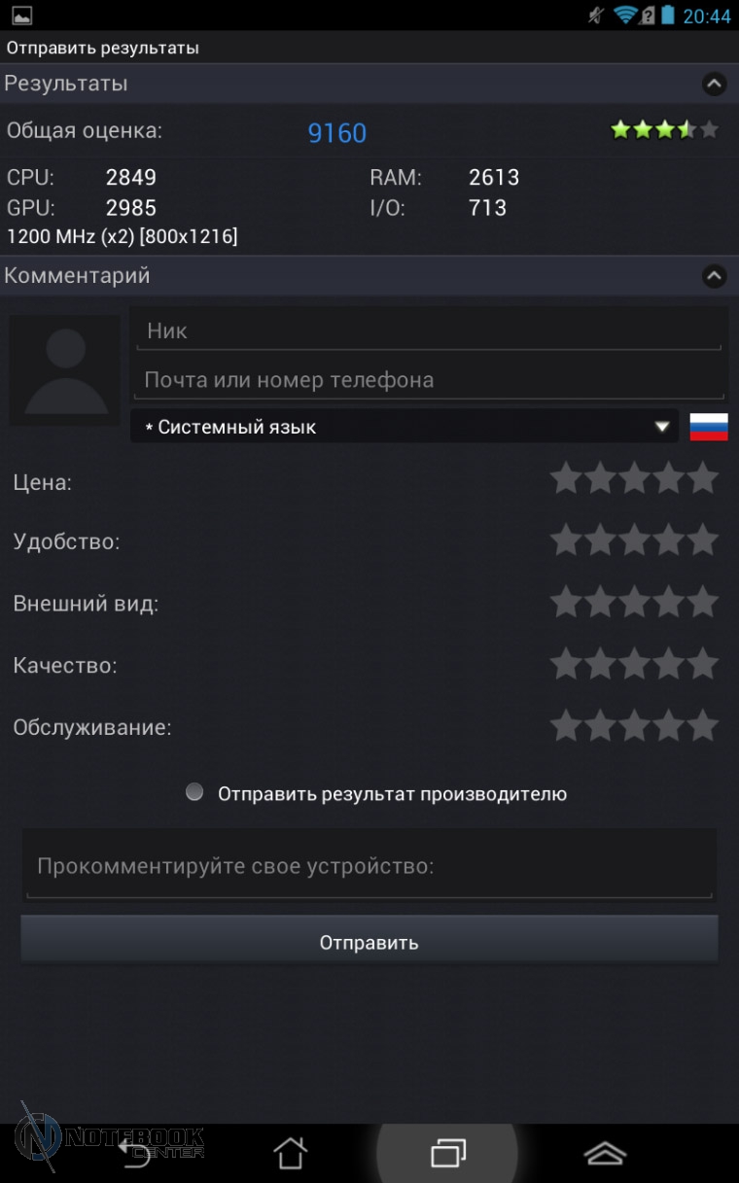Set 'Удобство' rating to three stars
The image size is (739, 1183).
pyautogui.click(x=634, y=539)
